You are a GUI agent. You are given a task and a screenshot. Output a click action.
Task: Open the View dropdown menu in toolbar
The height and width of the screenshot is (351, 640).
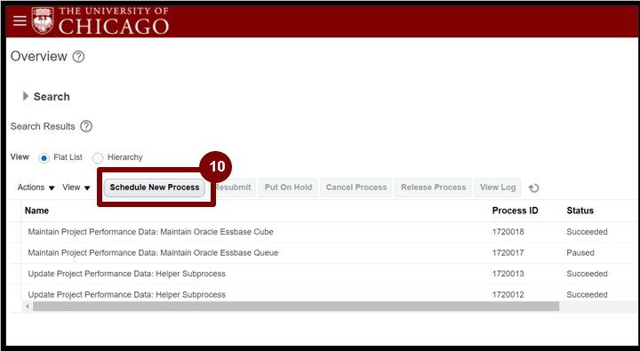pyautogui.click(x=76, y=187)
